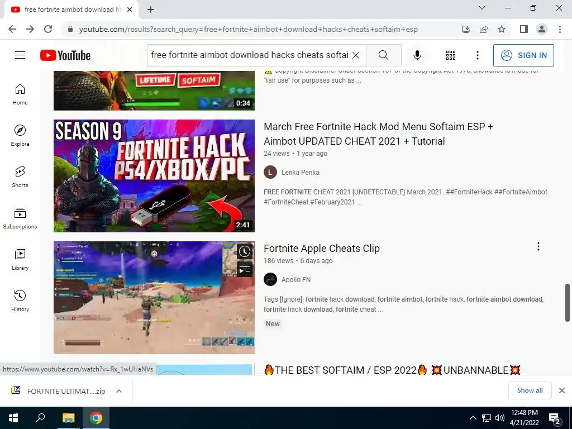The image size is (572, 429).
Task: Go to the YouTube logo home link
Action: (65, 55)
